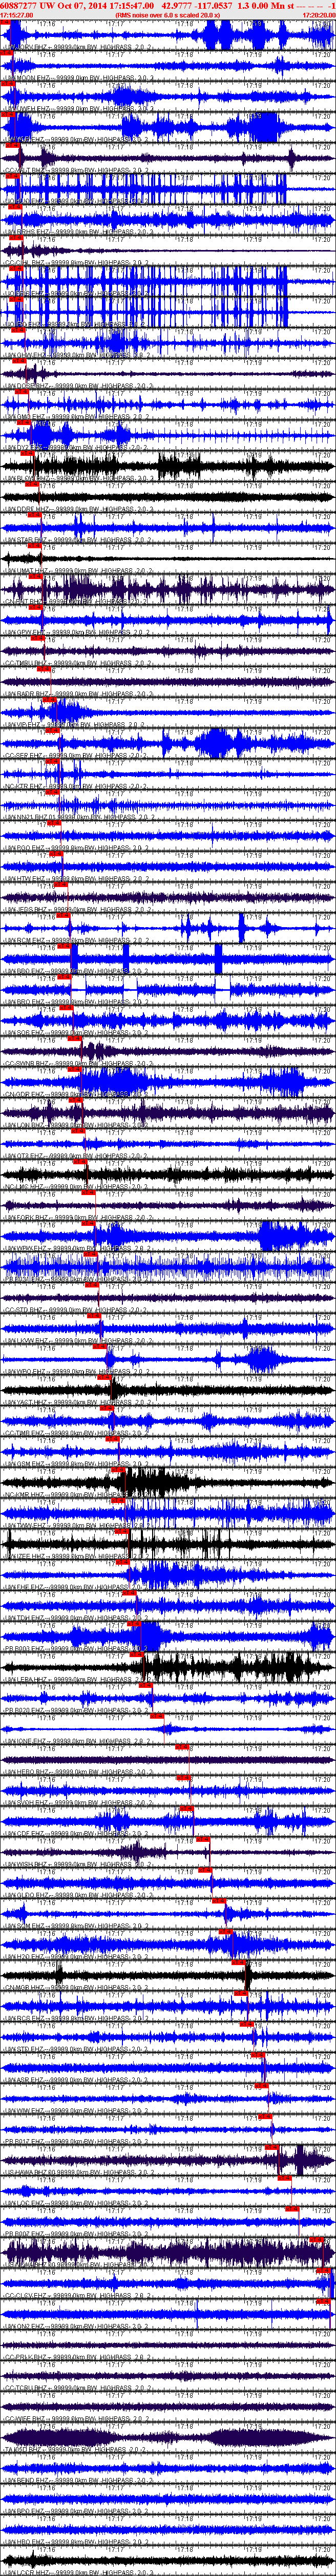Click the start time label 17:15:27.00
The image size is (336, 2576).
point(17,15)
